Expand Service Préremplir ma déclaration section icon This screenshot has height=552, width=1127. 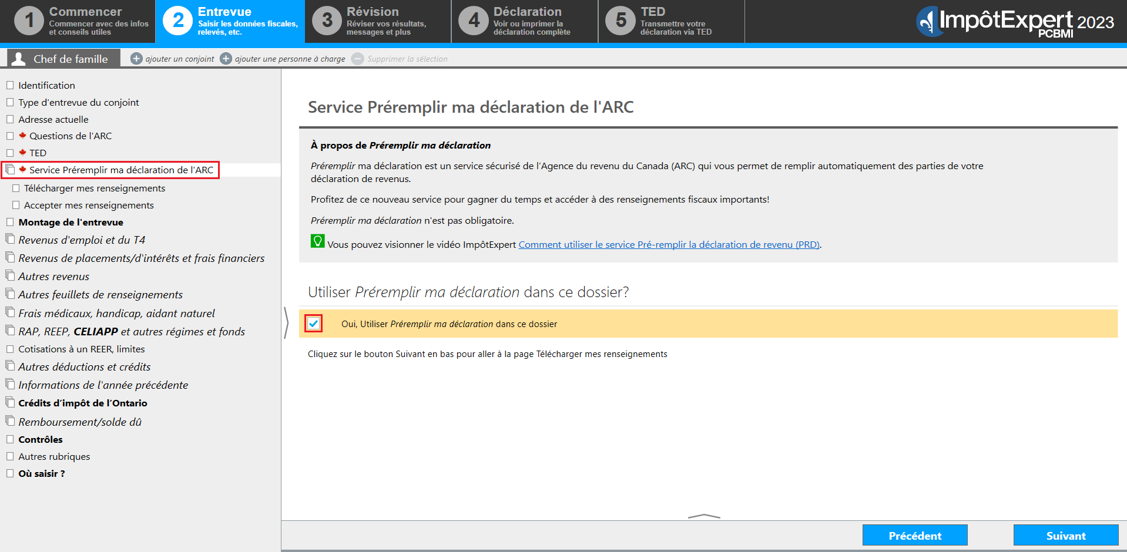10,169
